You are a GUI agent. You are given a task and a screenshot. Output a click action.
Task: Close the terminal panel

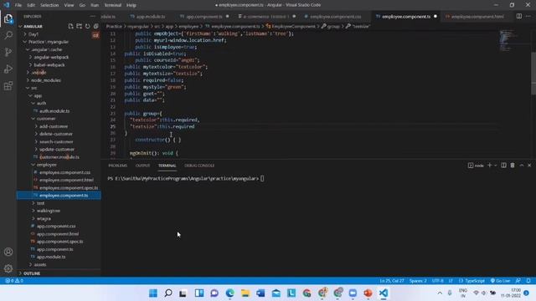529,166
